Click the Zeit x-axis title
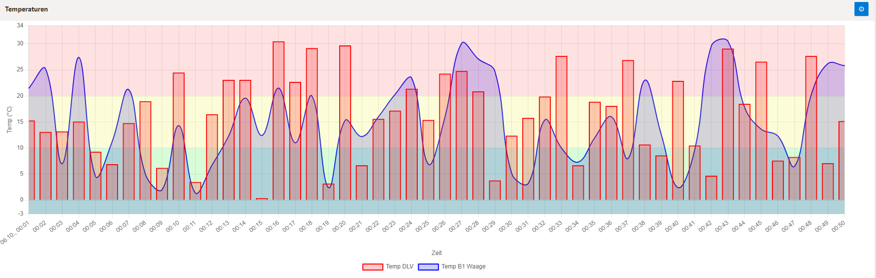The image size is (876, 278). (x=437, y=253)
